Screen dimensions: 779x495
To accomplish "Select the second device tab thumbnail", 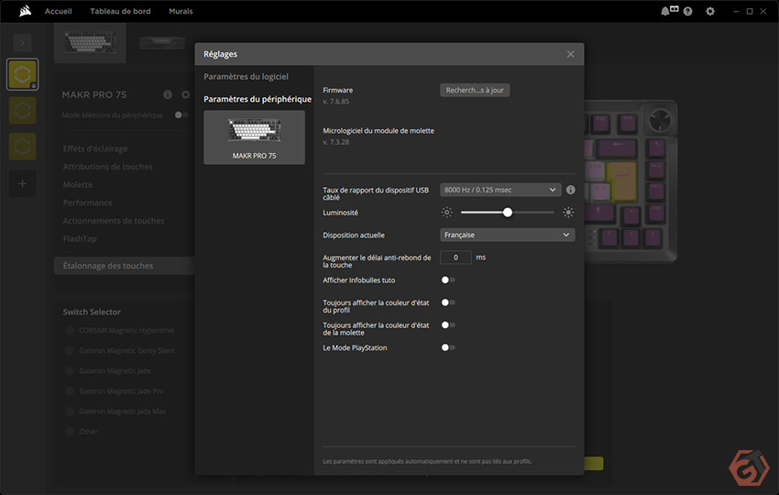I will 161,43.
